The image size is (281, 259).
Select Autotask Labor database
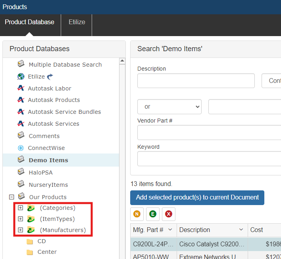pyautogui.click(x=50, y=88)
